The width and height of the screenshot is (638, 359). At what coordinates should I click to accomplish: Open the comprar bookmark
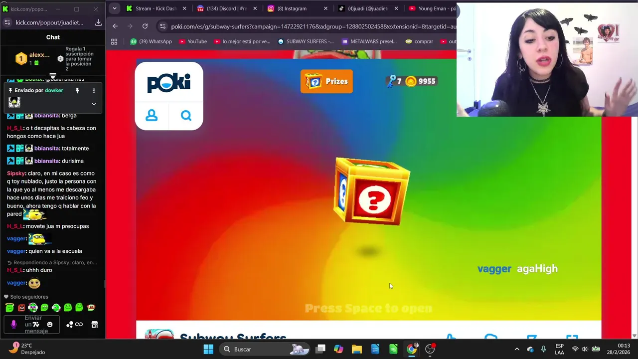[x=419, y=41]
